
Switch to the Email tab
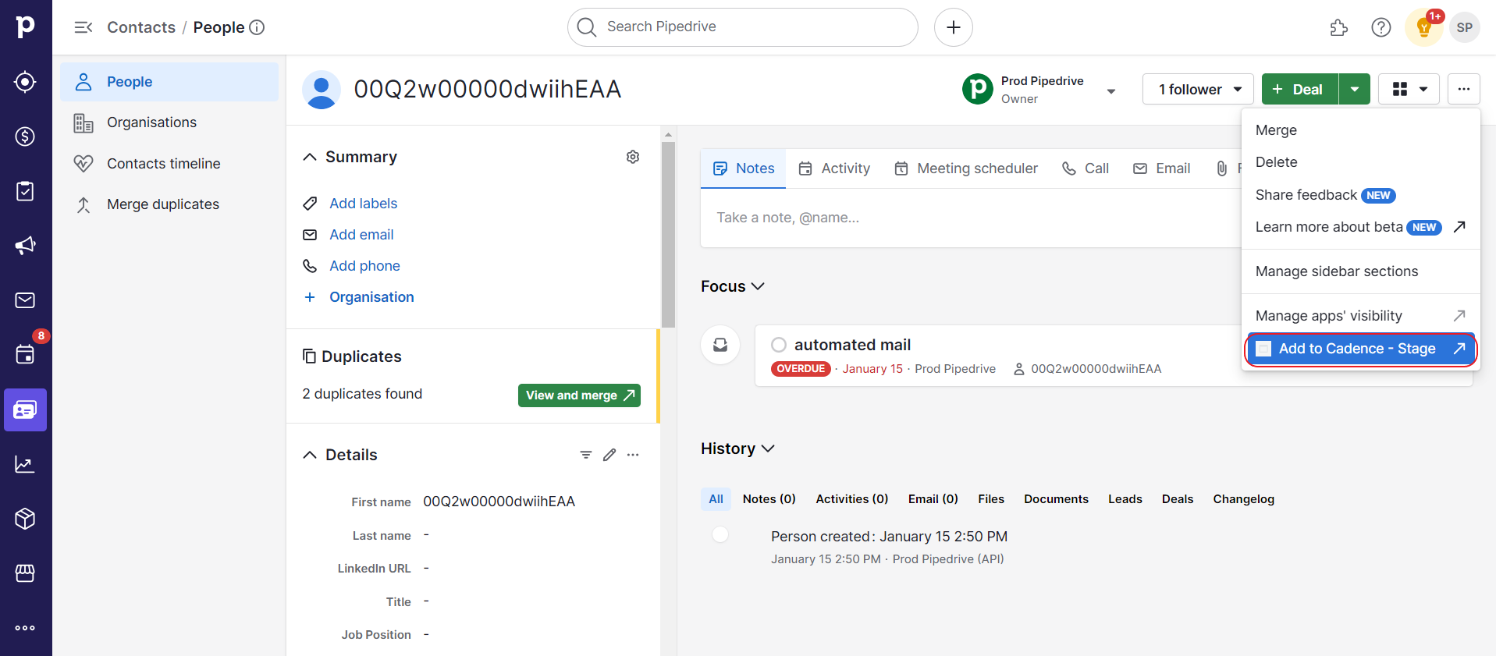(x=1162, y=168)
